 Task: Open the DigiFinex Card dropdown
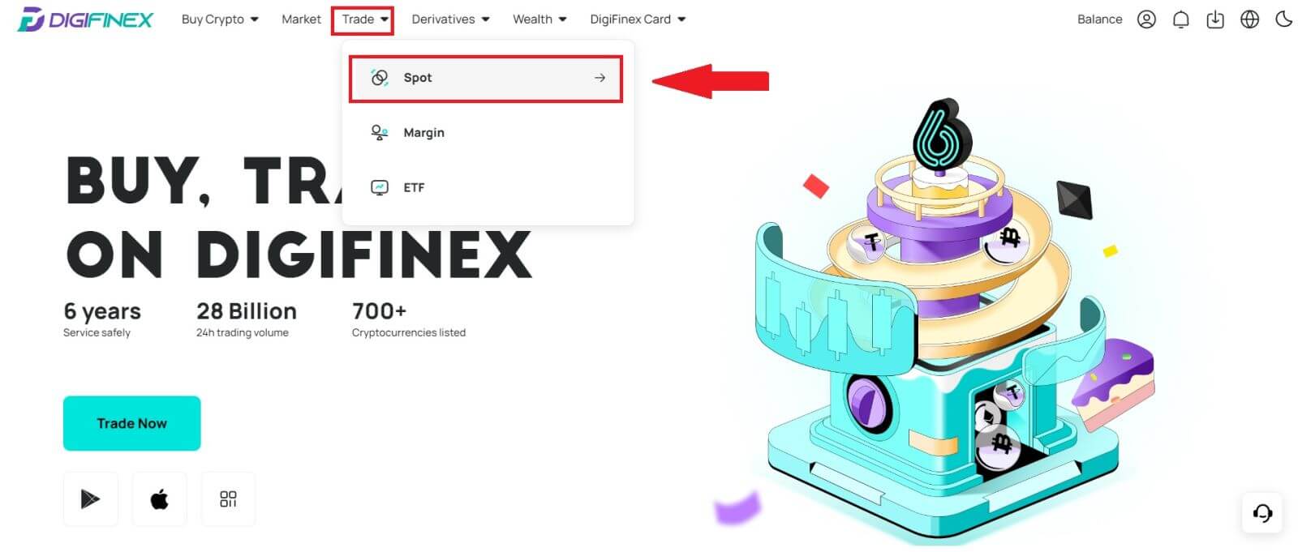638,19
